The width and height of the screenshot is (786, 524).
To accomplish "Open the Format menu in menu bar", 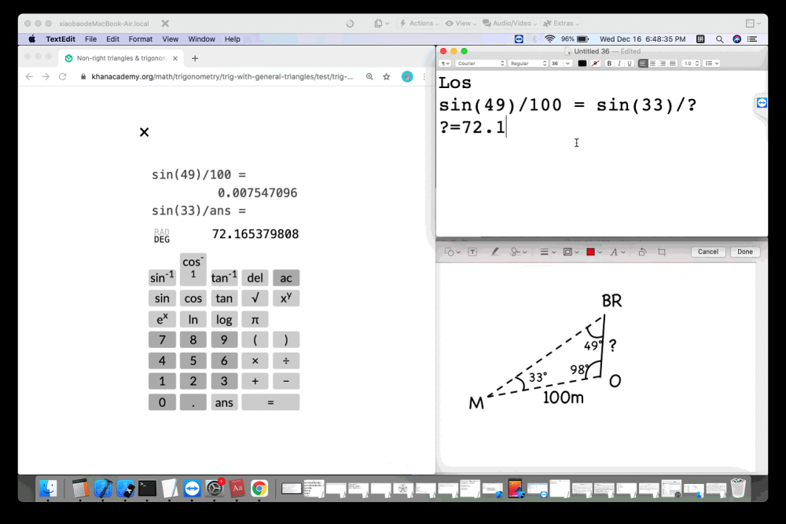I will click(141, 38).
